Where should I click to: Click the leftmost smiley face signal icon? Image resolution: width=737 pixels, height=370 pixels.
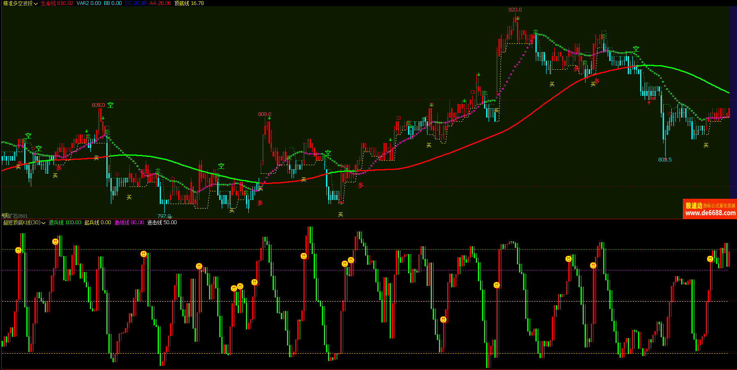tap(18, 250)
